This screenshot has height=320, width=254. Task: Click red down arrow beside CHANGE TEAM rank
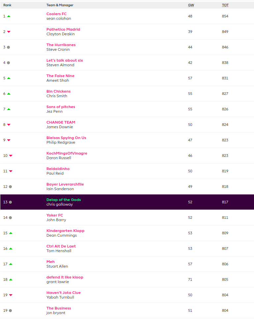tap(9, 125)
